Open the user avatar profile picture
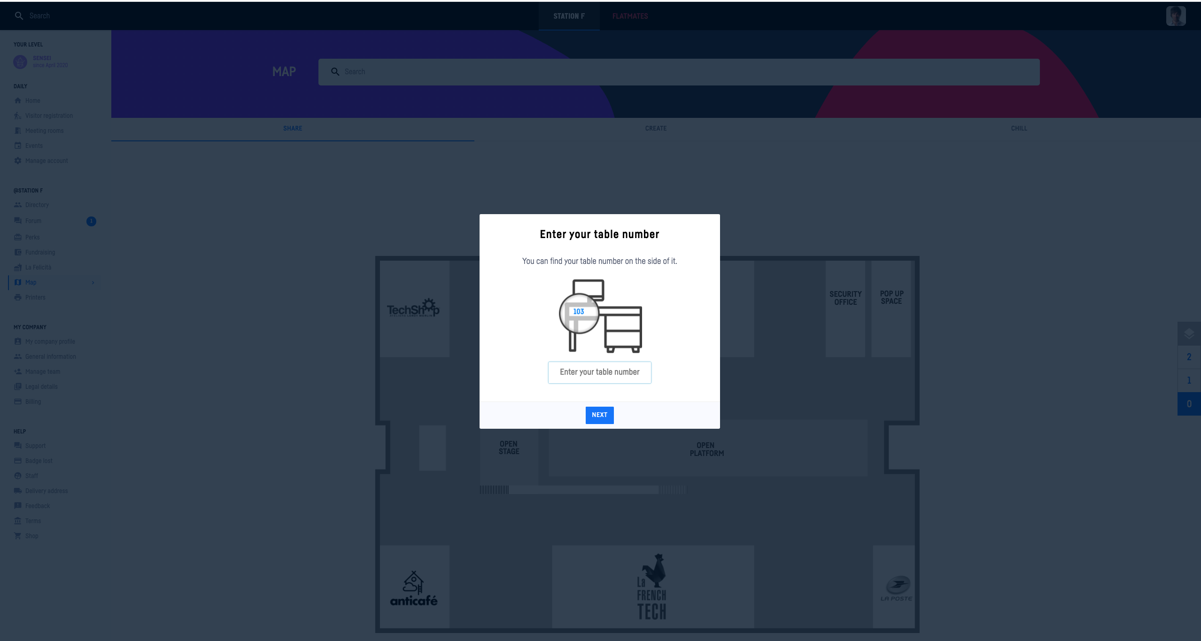This screenshot has height=641, width=1201. [x=1176, y=16]
